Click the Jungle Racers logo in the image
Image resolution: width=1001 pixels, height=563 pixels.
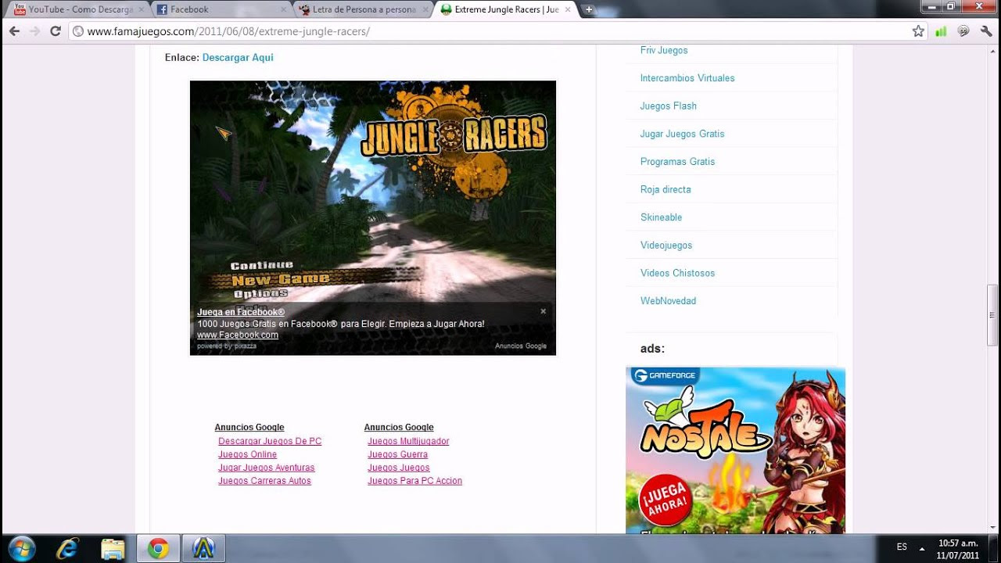click(454, 135)
